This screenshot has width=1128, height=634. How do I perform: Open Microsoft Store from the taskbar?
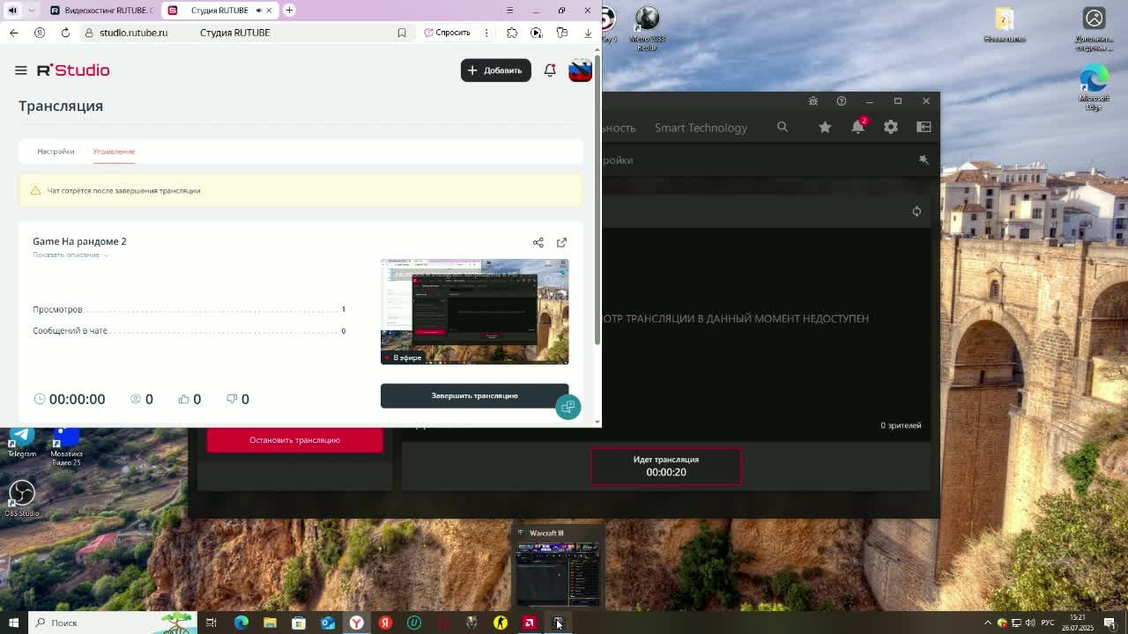(x=299, y=623)
